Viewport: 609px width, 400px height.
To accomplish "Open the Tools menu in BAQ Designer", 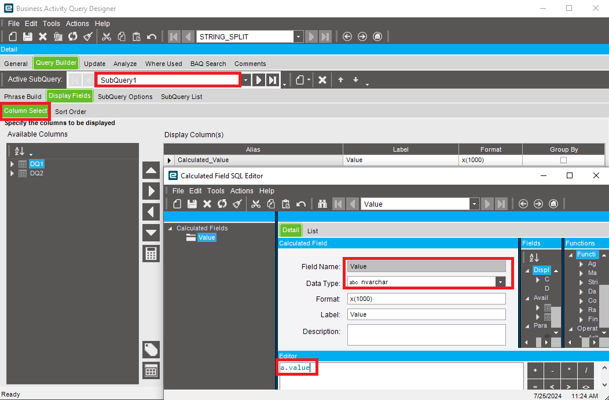I will (x=52, y=24).
